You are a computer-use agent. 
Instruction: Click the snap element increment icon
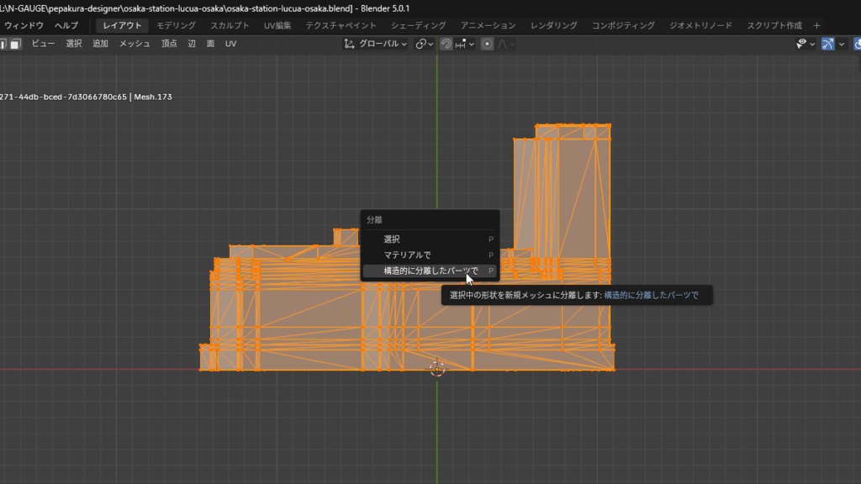[460, 44]
